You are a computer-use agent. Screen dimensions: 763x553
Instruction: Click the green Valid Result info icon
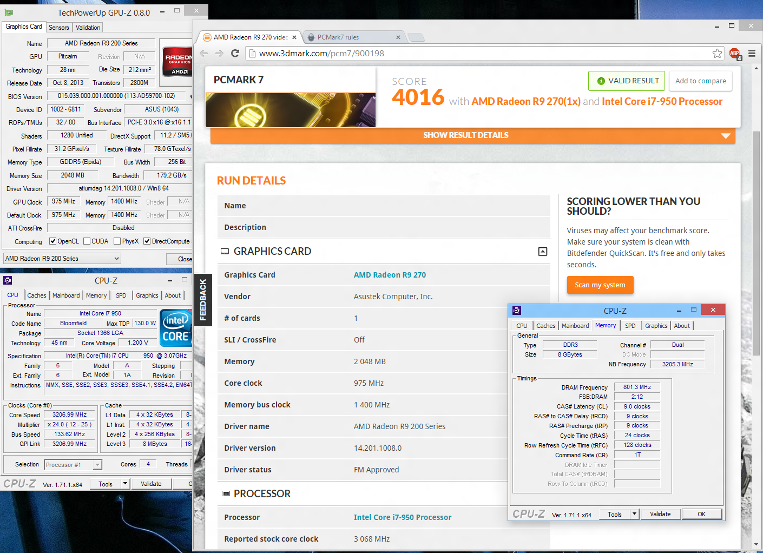tap(601, 81)
